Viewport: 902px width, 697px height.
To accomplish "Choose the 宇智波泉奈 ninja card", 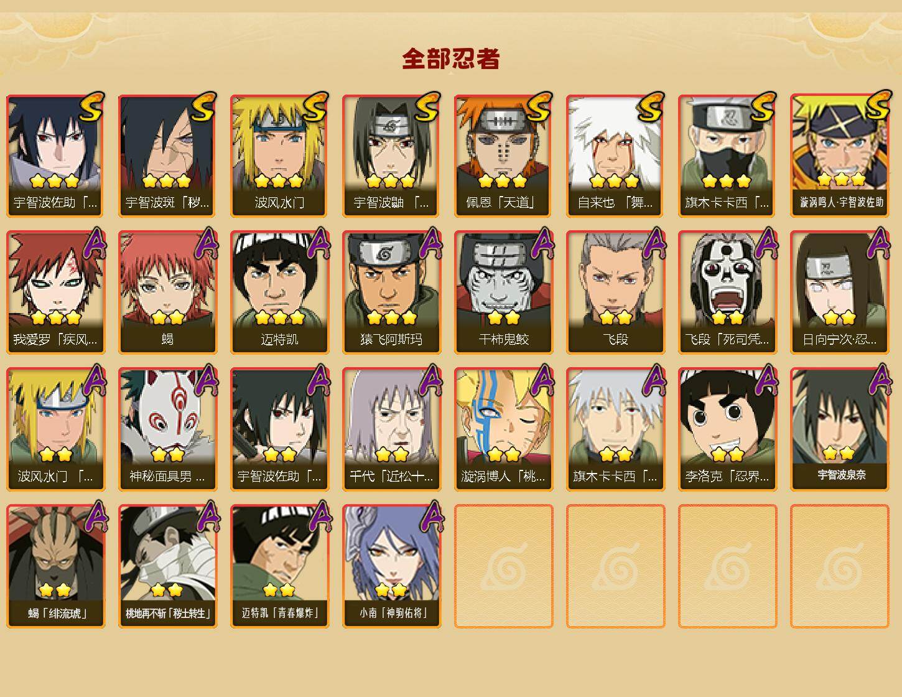I will [x=839, y=429].
